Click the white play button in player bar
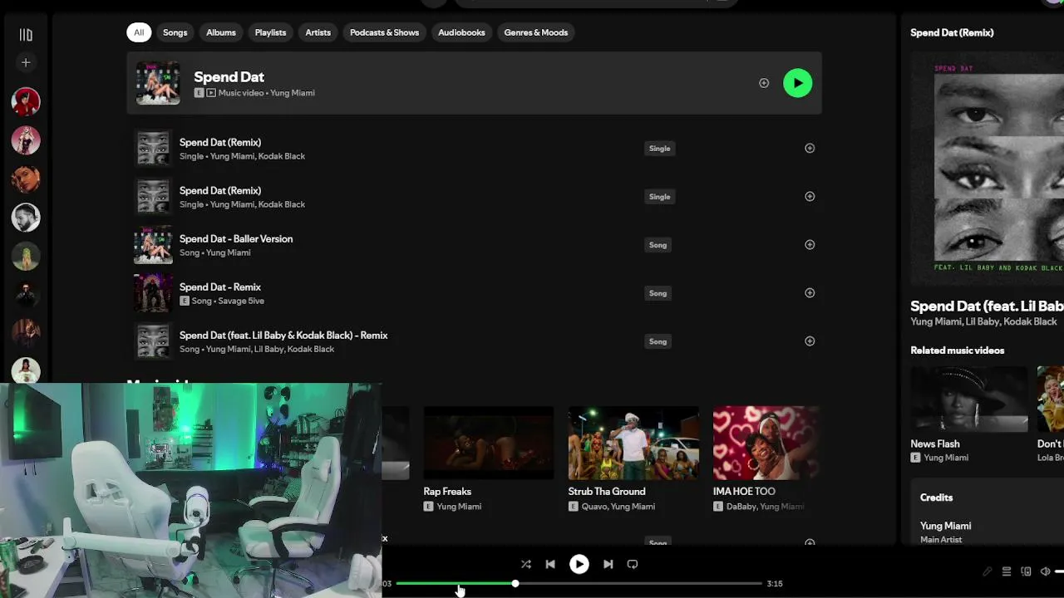This screenshot has height=598, width=1064. click(579, 564)
